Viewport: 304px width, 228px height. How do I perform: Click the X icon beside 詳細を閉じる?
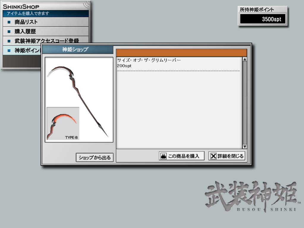(x=213, y=156)
